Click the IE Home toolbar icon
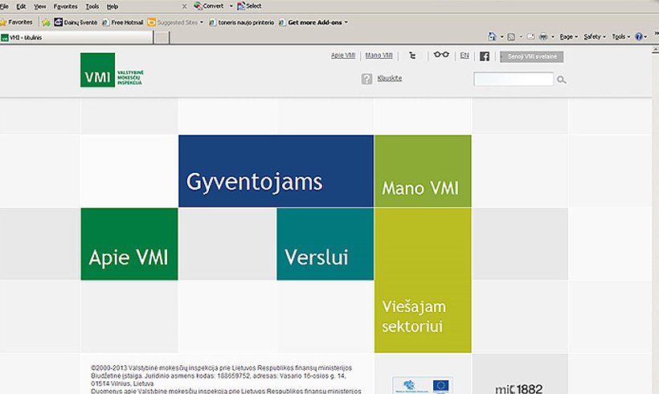The height and width of the screenshot is (394, 659). [492, 36]
